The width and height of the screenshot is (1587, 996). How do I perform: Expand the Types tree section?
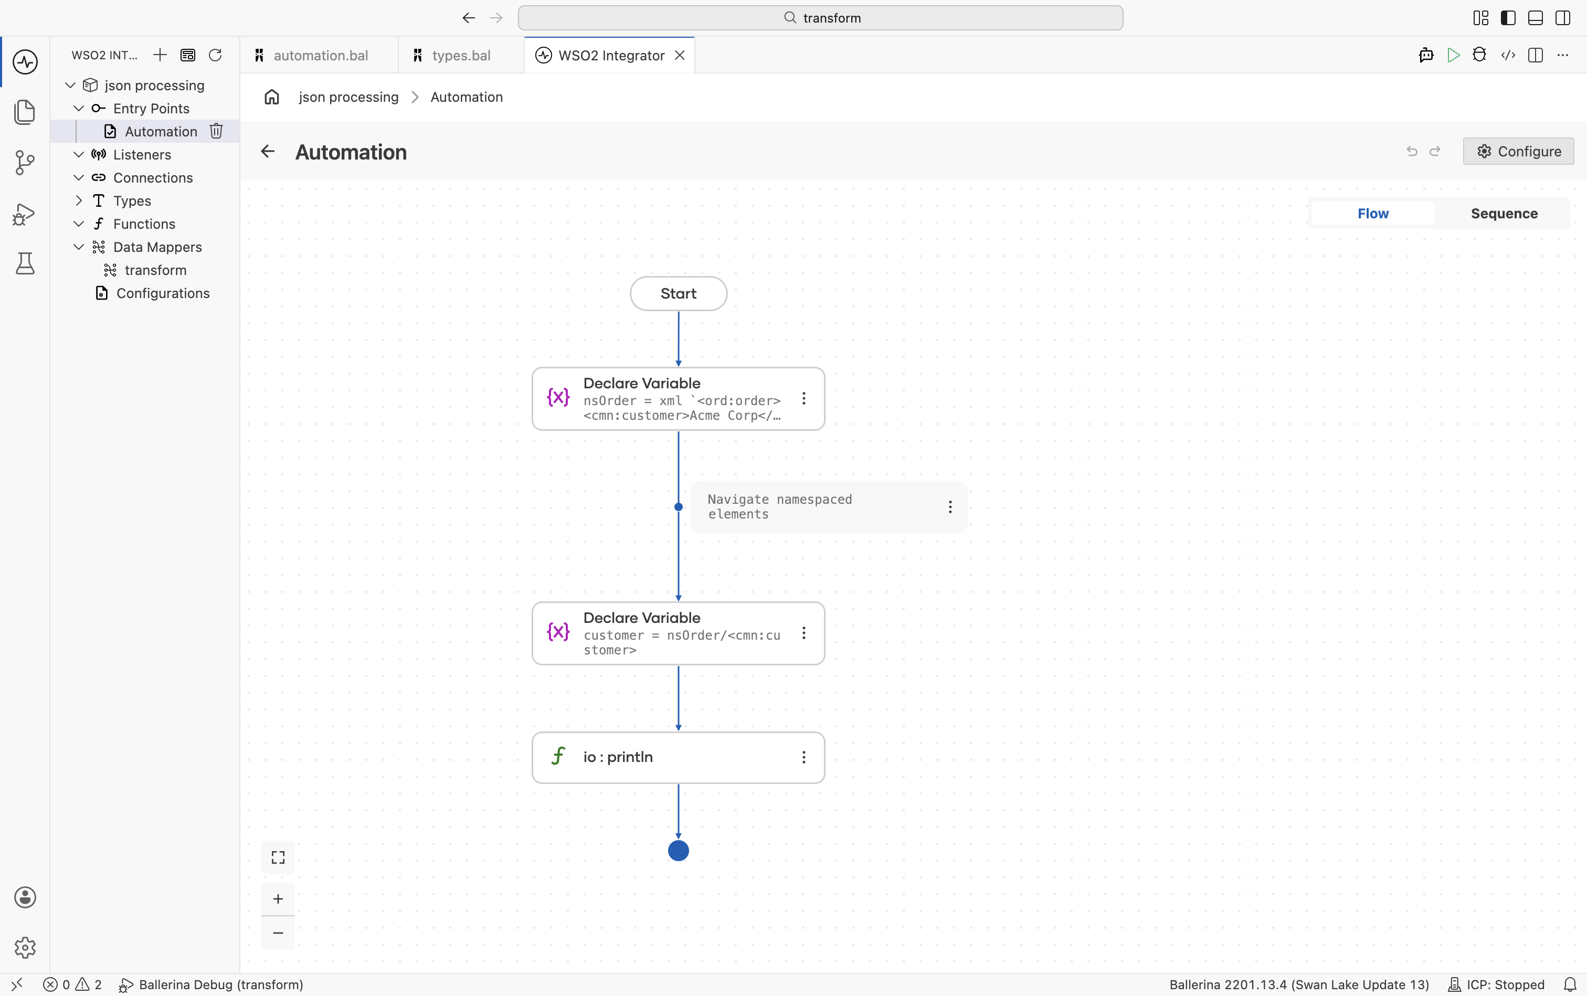coord(79,200)
